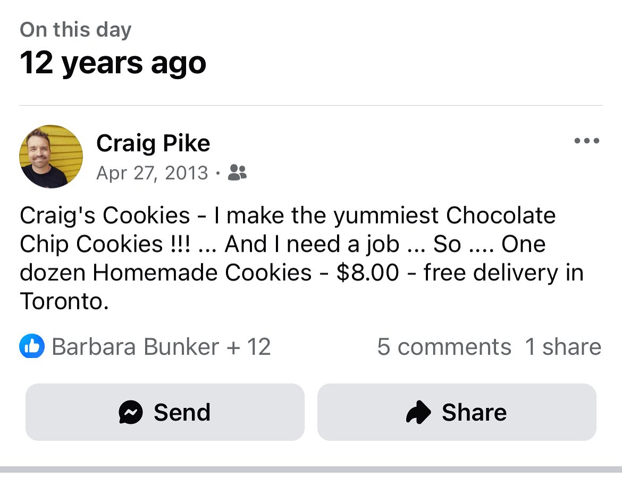Click the "$8.00" price in the post
The width and height of the screenshot is (622, 487).
point(367,273)
